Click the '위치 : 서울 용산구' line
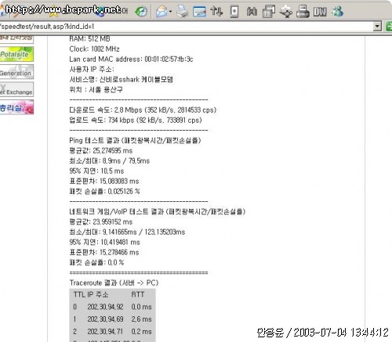 (x=96, y=90)
